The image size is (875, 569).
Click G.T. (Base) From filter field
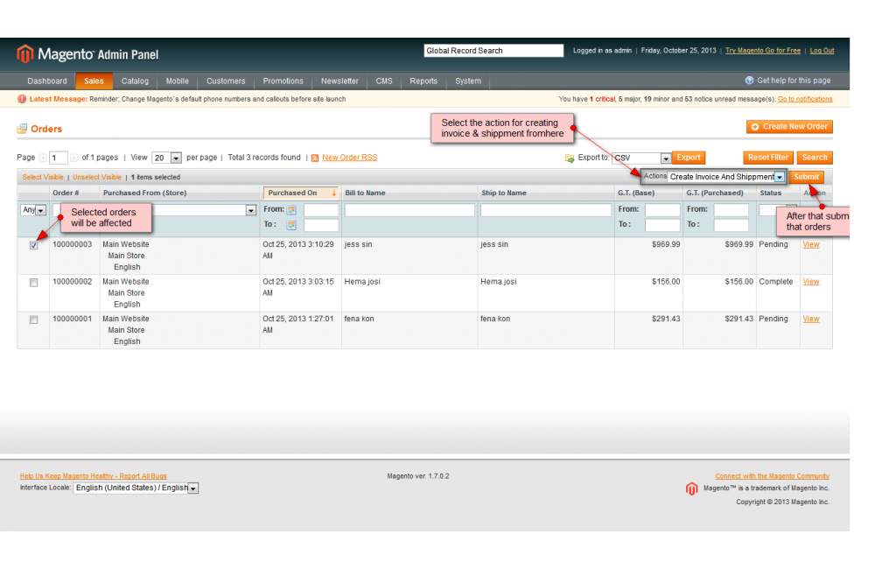[662, 210]
